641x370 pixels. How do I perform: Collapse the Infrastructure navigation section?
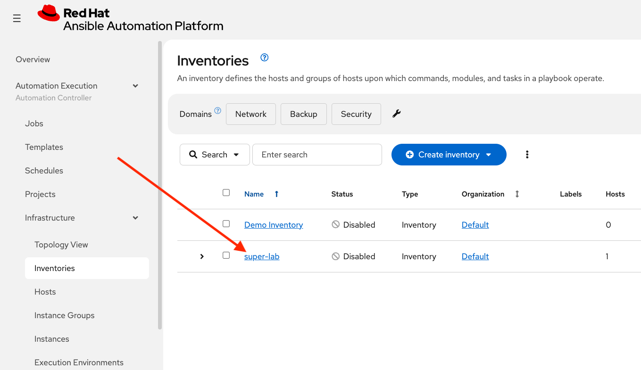point(135,218)
